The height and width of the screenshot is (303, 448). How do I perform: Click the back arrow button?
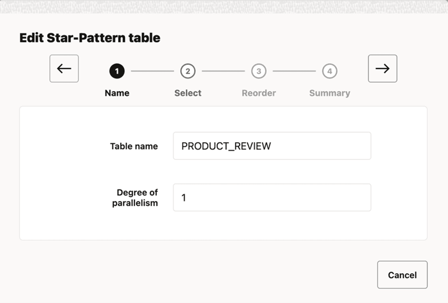(x=64, y=68)
